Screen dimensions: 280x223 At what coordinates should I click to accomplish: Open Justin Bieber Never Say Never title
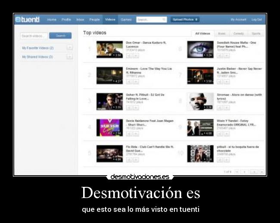(x=239, y=71)
